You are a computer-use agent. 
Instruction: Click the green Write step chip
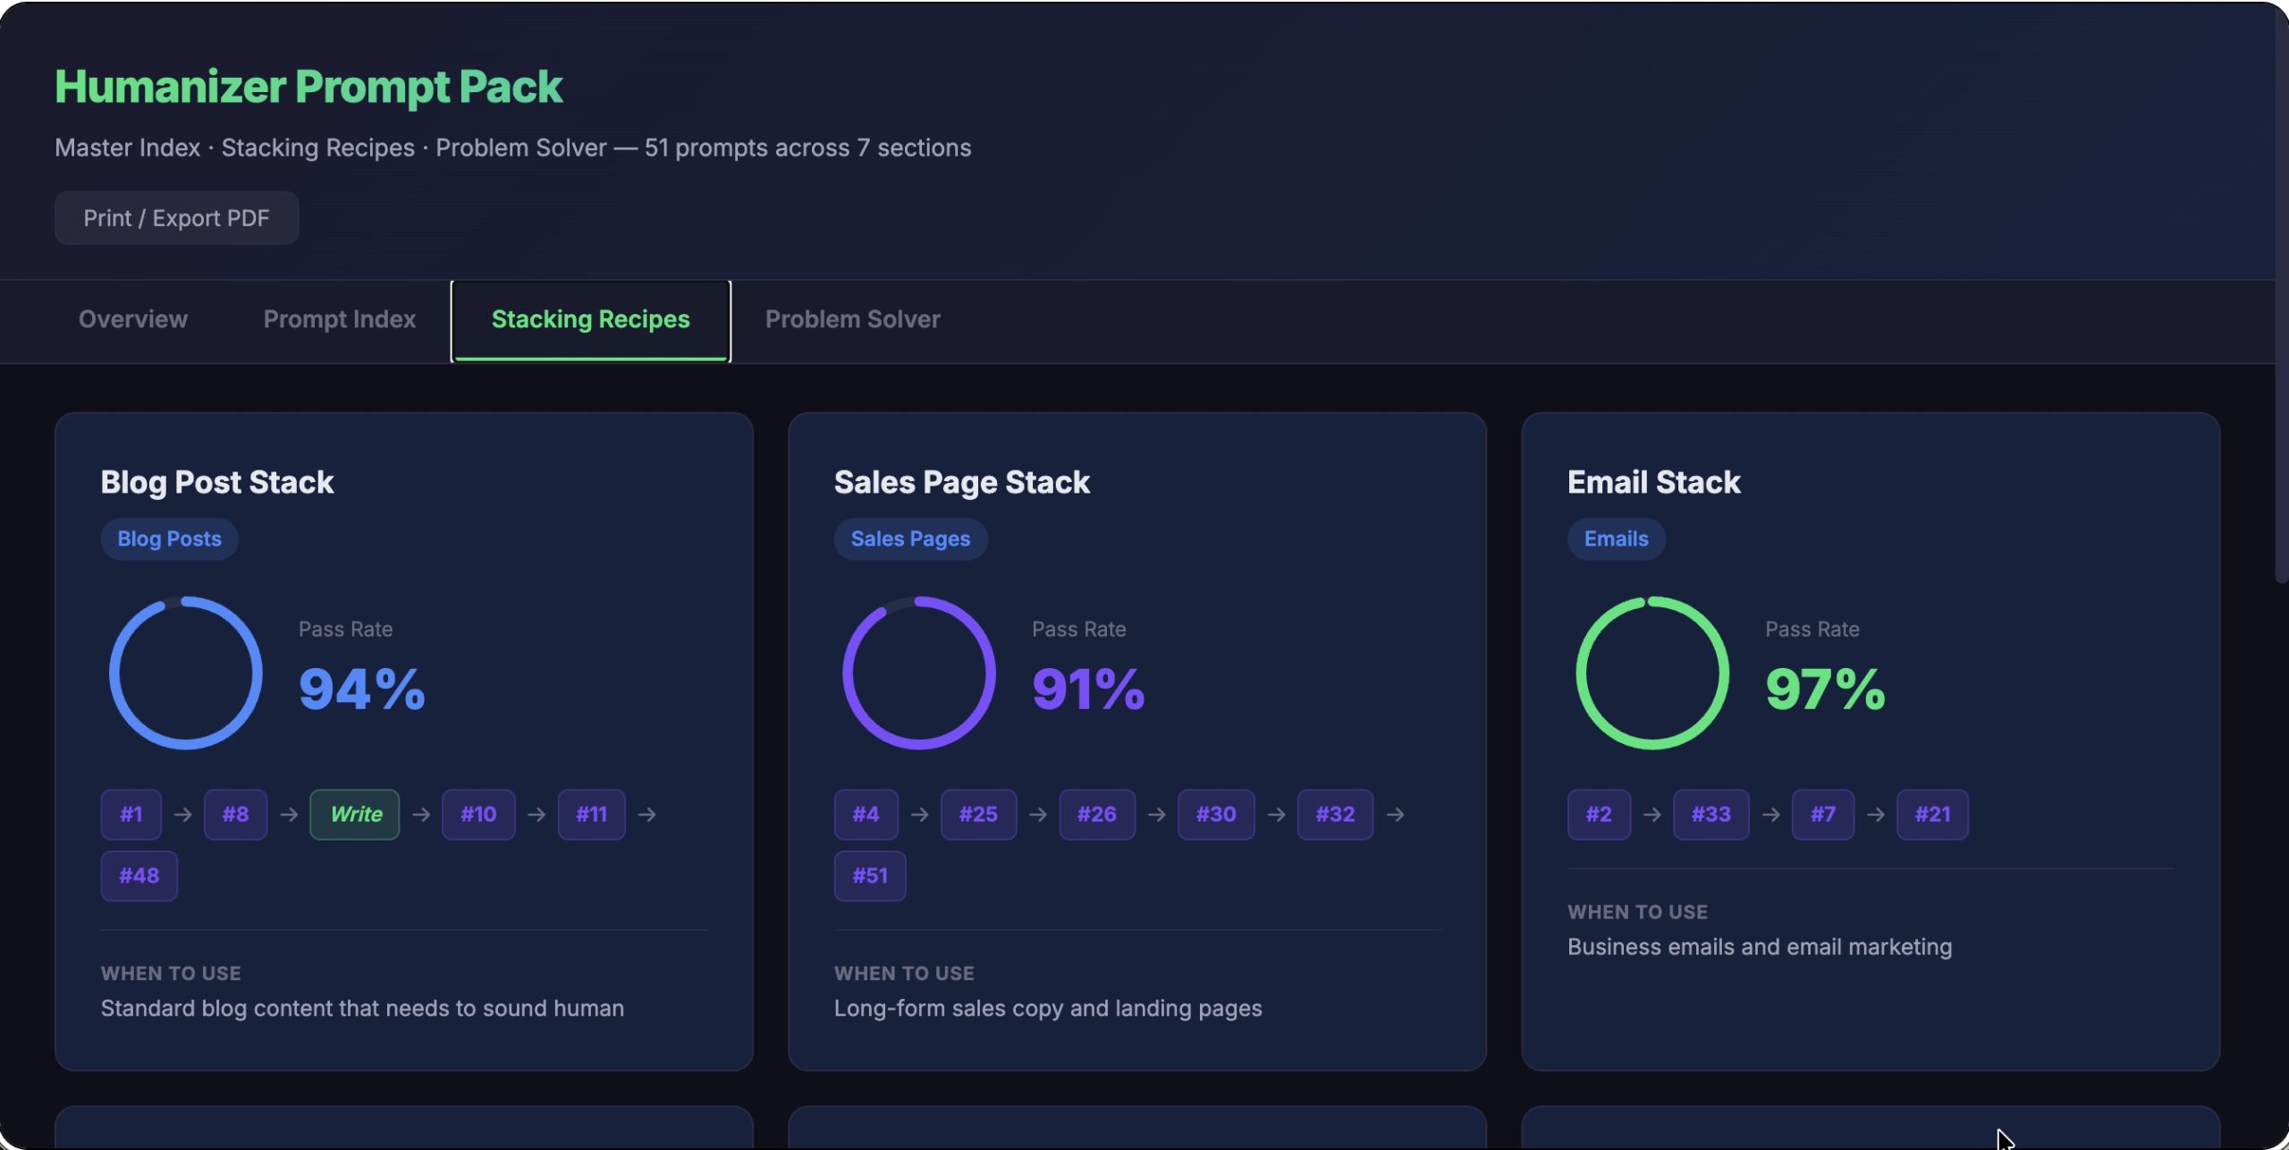(355, 815)
